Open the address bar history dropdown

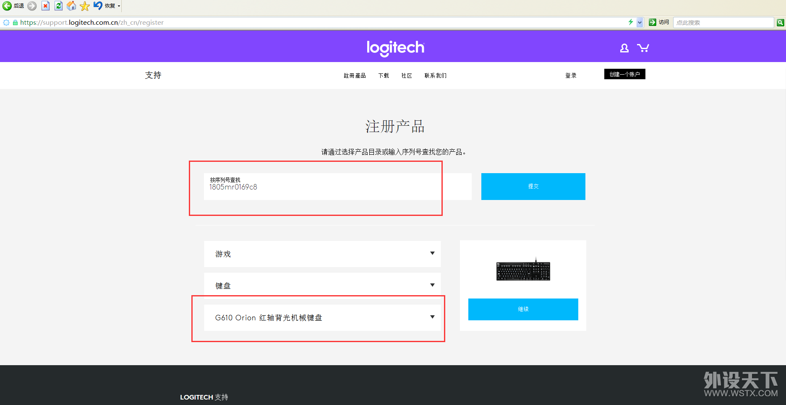click(640, 23)
